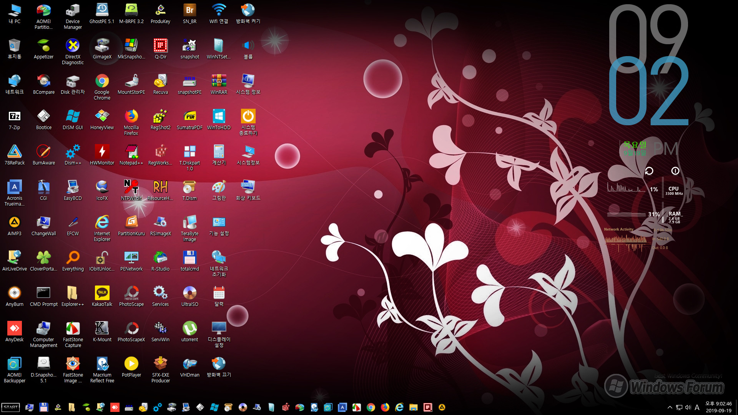Launch PotPlayer media player
The height and width of the screenshot is (415, 738).
point(131,367)
